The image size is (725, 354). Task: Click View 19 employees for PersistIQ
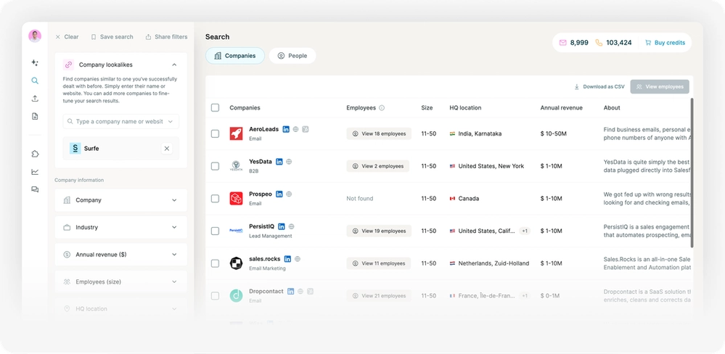tap(379, 231)
